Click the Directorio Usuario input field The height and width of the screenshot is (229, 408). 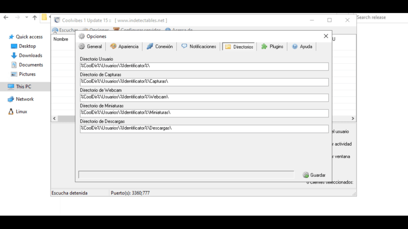204,66
